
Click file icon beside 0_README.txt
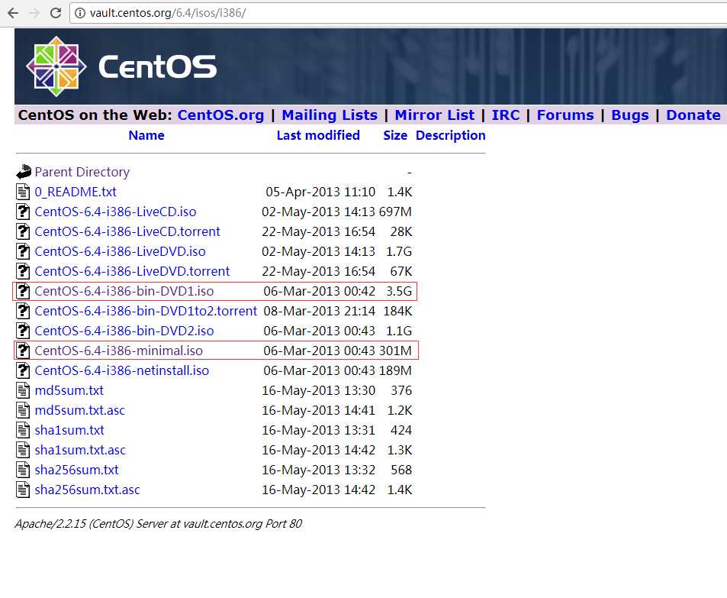pos(23,192)
